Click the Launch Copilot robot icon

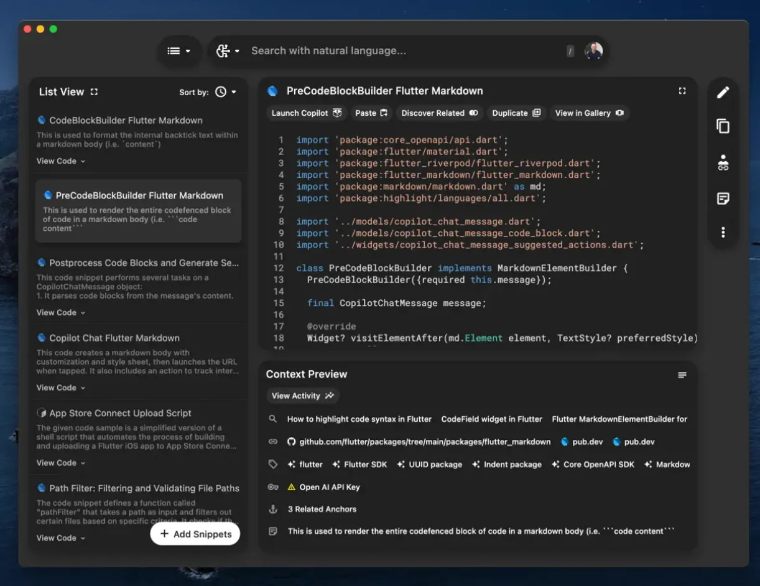coord(337,113)
